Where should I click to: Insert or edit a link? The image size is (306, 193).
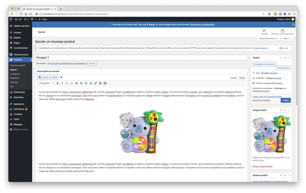pos(96,83)
